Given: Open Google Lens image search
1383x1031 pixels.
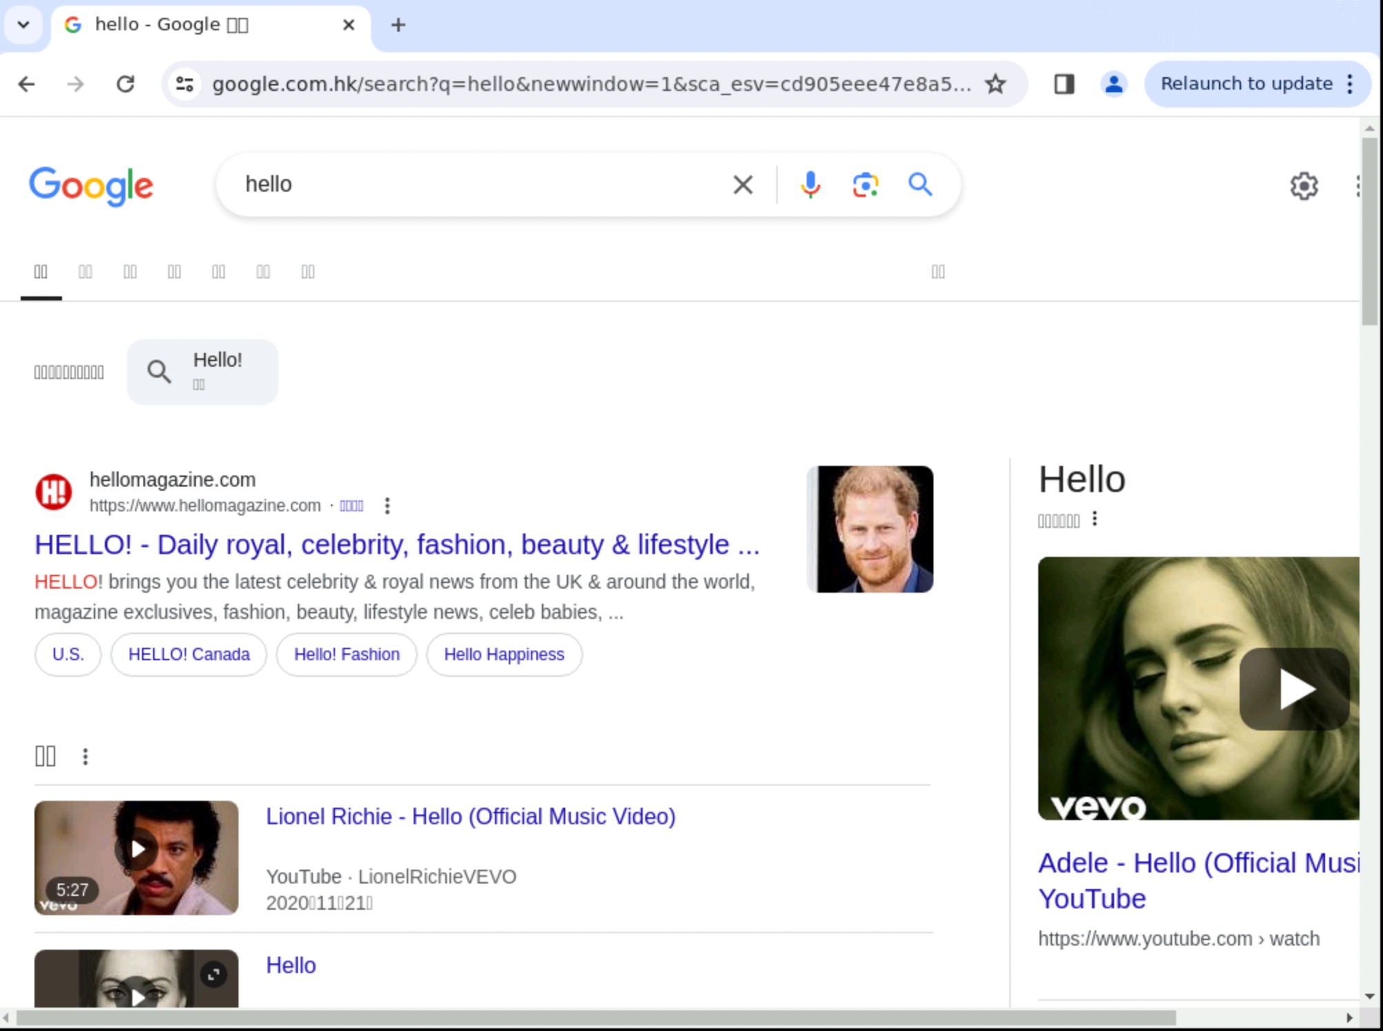Looking at the screenshot, I should pos(865,184).
